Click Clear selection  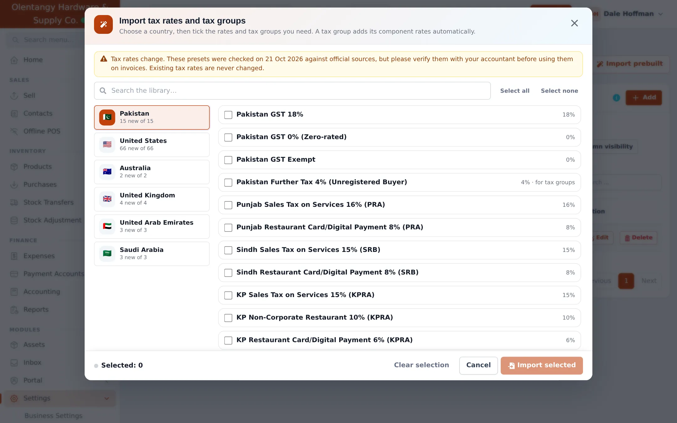421,365
